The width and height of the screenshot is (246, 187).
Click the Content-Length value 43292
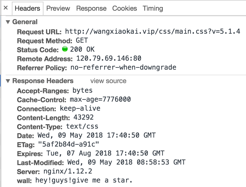pyautogui.click(x=84, y=117)
